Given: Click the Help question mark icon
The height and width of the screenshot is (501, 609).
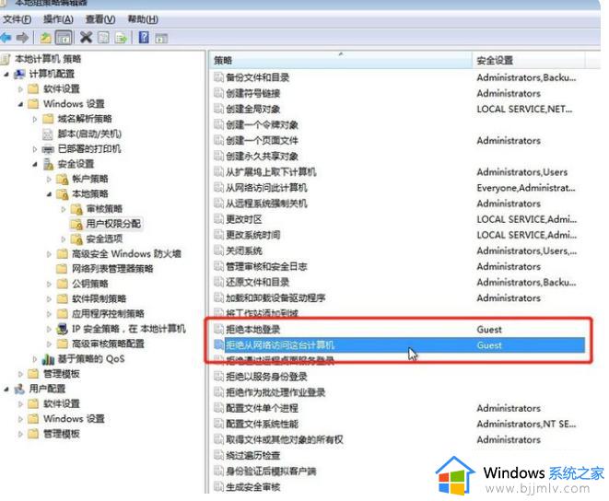Looking at the screenshot, I should (x=144, y=37).
